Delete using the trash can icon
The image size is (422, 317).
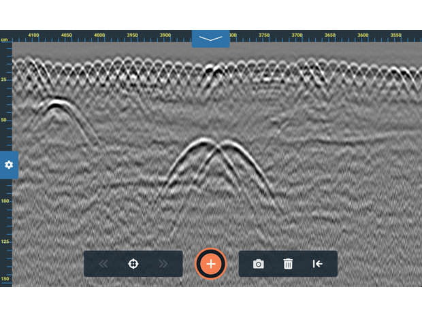coord(288,264)
